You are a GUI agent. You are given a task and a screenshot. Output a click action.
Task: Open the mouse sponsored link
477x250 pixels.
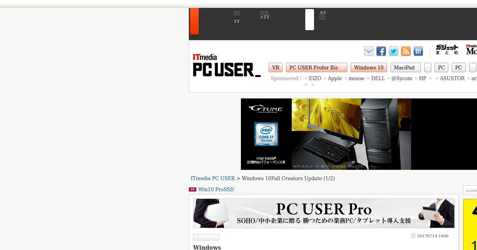356,79
